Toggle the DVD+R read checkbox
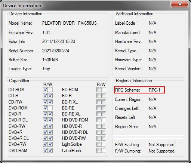The width and height of the screenshot is (191, 163). click(x=45, y=132)
